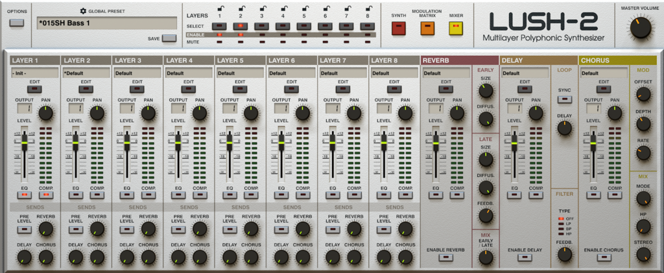The width and height of the screenshot is (664, 273).
Task: Click Chorus Output number display
Action: point(593,109)
